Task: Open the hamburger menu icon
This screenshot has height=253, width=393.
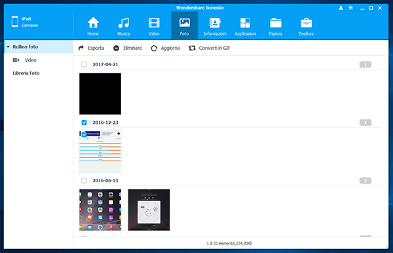Action: click(350, 8)
